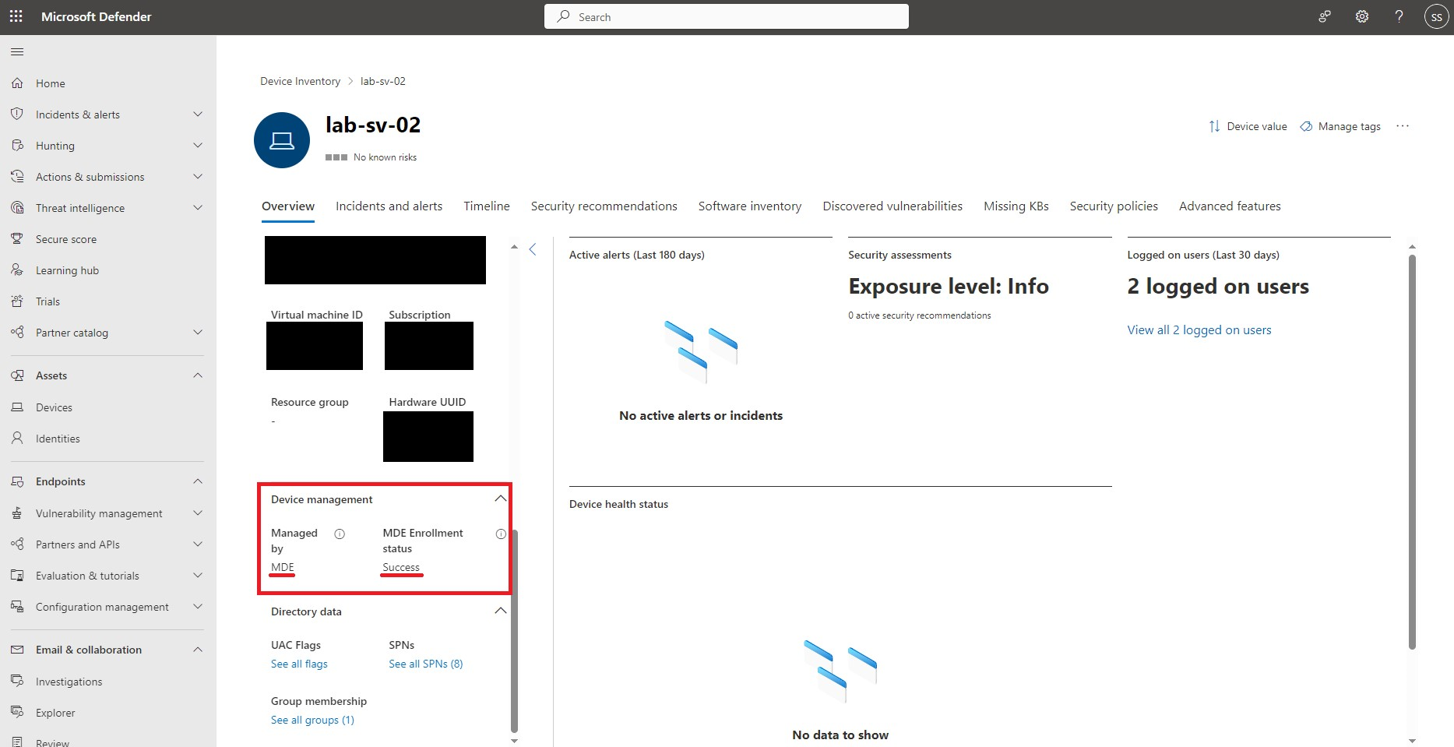The width and height of the screenshot is (1454, 747).
Task: Expand the Threat intelligence chevron
Action: (x=198, y=208)
